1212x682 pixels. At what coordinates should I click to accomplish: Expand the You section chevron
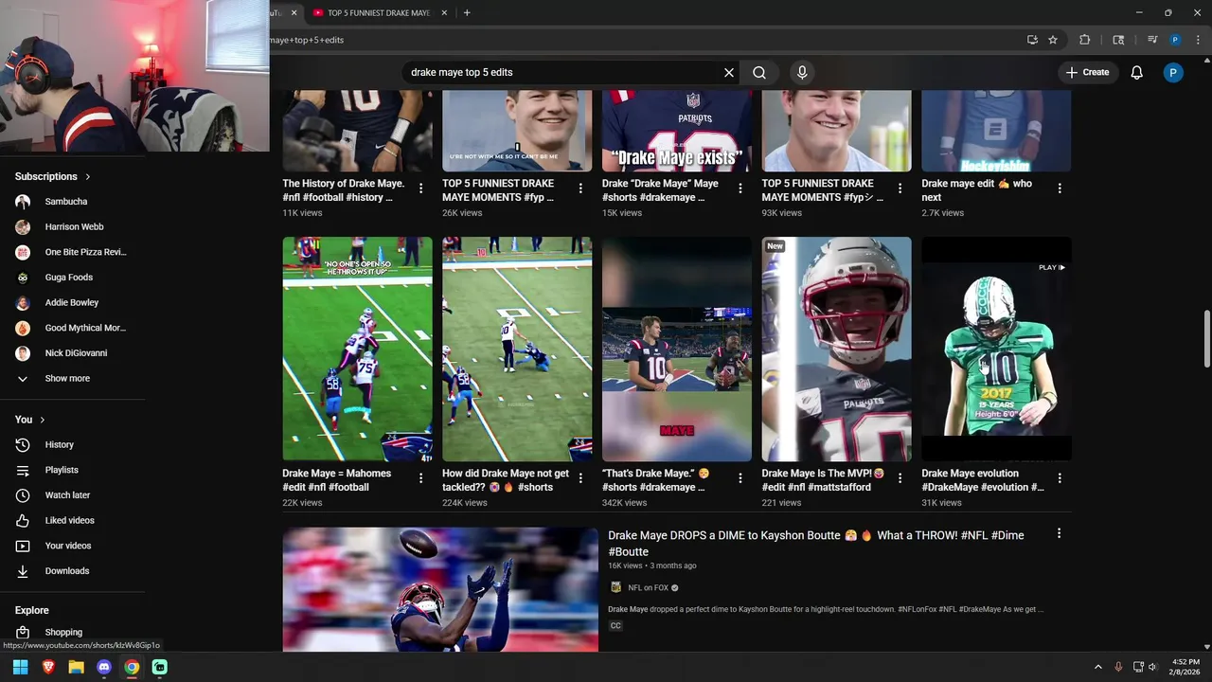[42, 420]
